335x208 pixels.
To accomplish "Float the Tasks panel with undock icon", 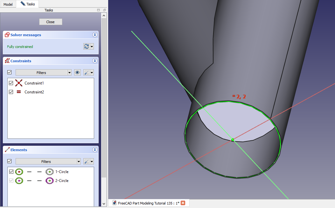I will coord(104,10).
